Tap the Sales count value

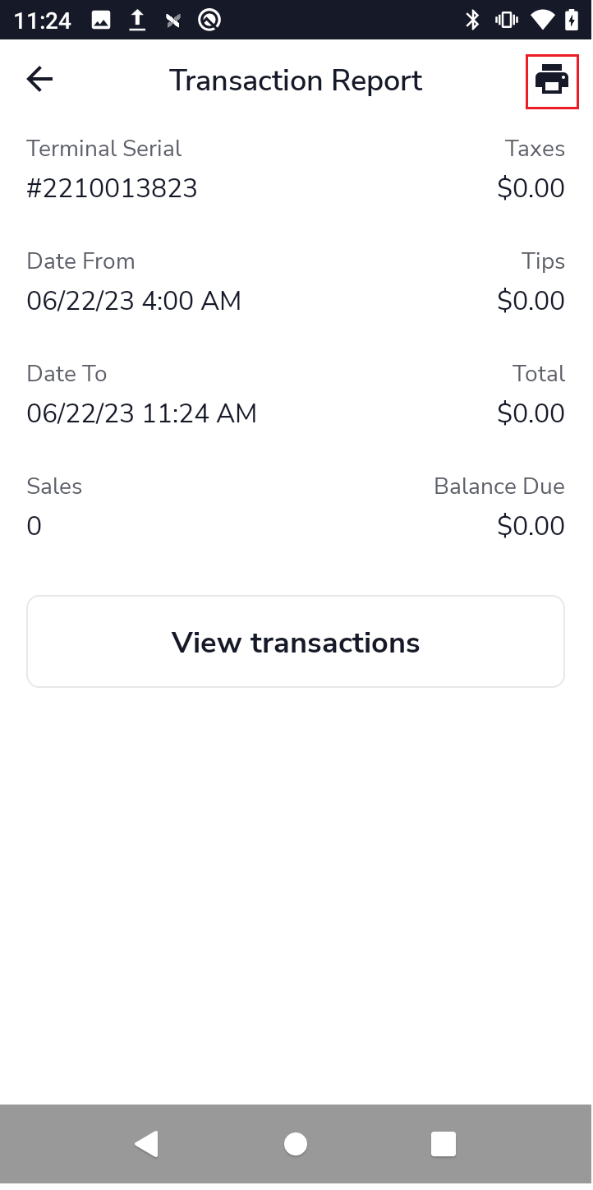(x=34, y=526)
